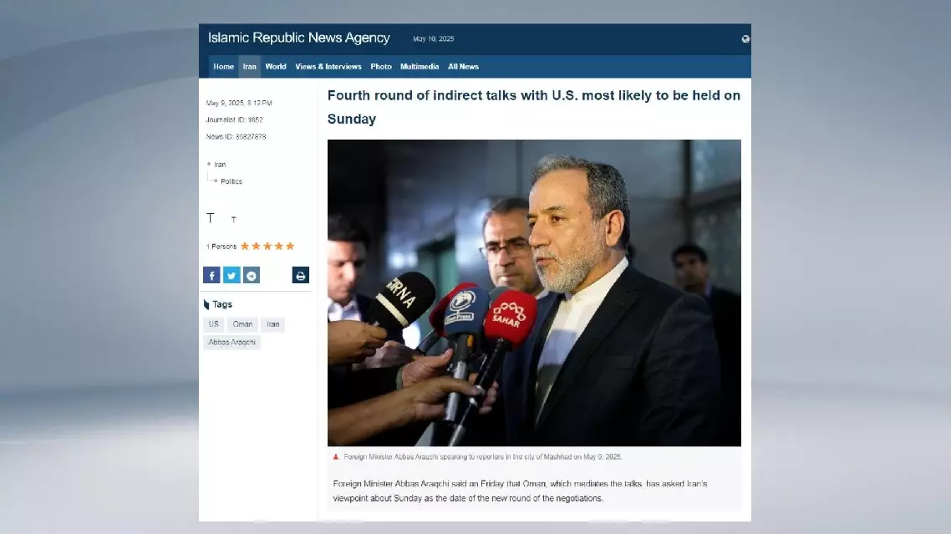Select the Oman tag
This screenshot has width=951, height=534.
[x=242, y=324]
